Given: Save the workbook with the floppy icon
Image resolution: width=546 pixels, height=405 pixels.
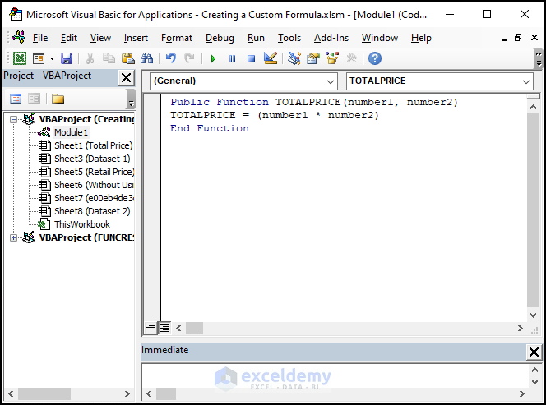Looking at the screenshot, I should click(67, 58).
